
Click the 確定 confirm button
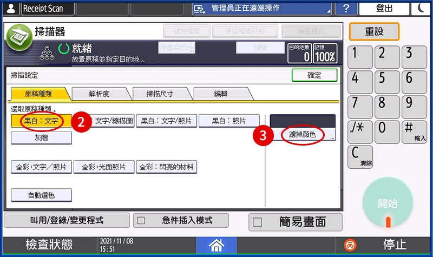(x=314, y=75)
